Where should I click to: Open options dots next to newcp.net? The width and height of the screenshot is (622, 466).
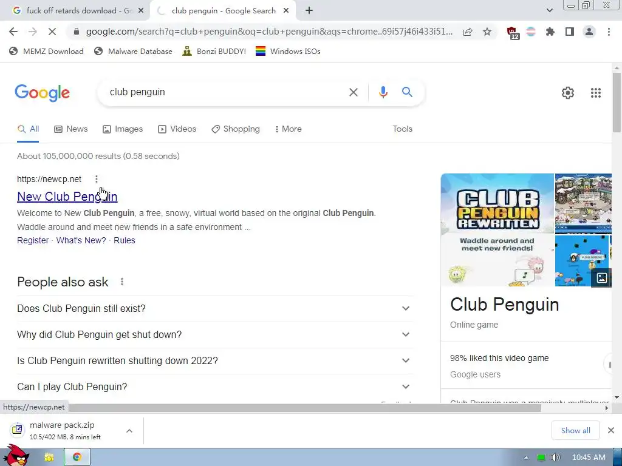tap(97, 179)
